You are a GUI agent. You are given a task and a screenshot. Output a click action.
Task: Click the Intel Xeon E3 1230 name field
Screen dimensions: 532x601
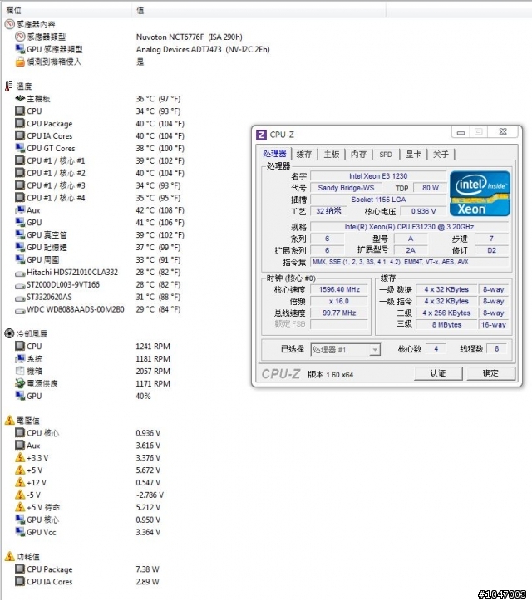pos(378,176)
